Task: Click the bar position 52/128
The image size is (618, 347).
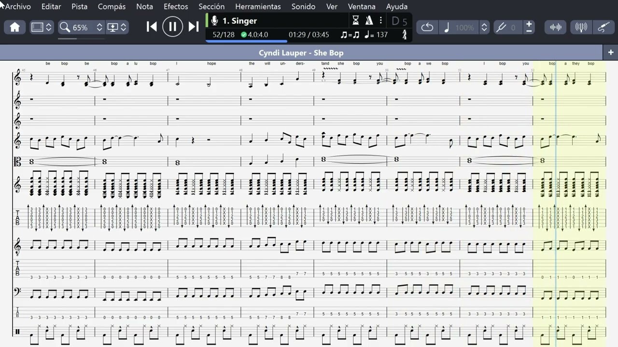Action: pos(224,35)
